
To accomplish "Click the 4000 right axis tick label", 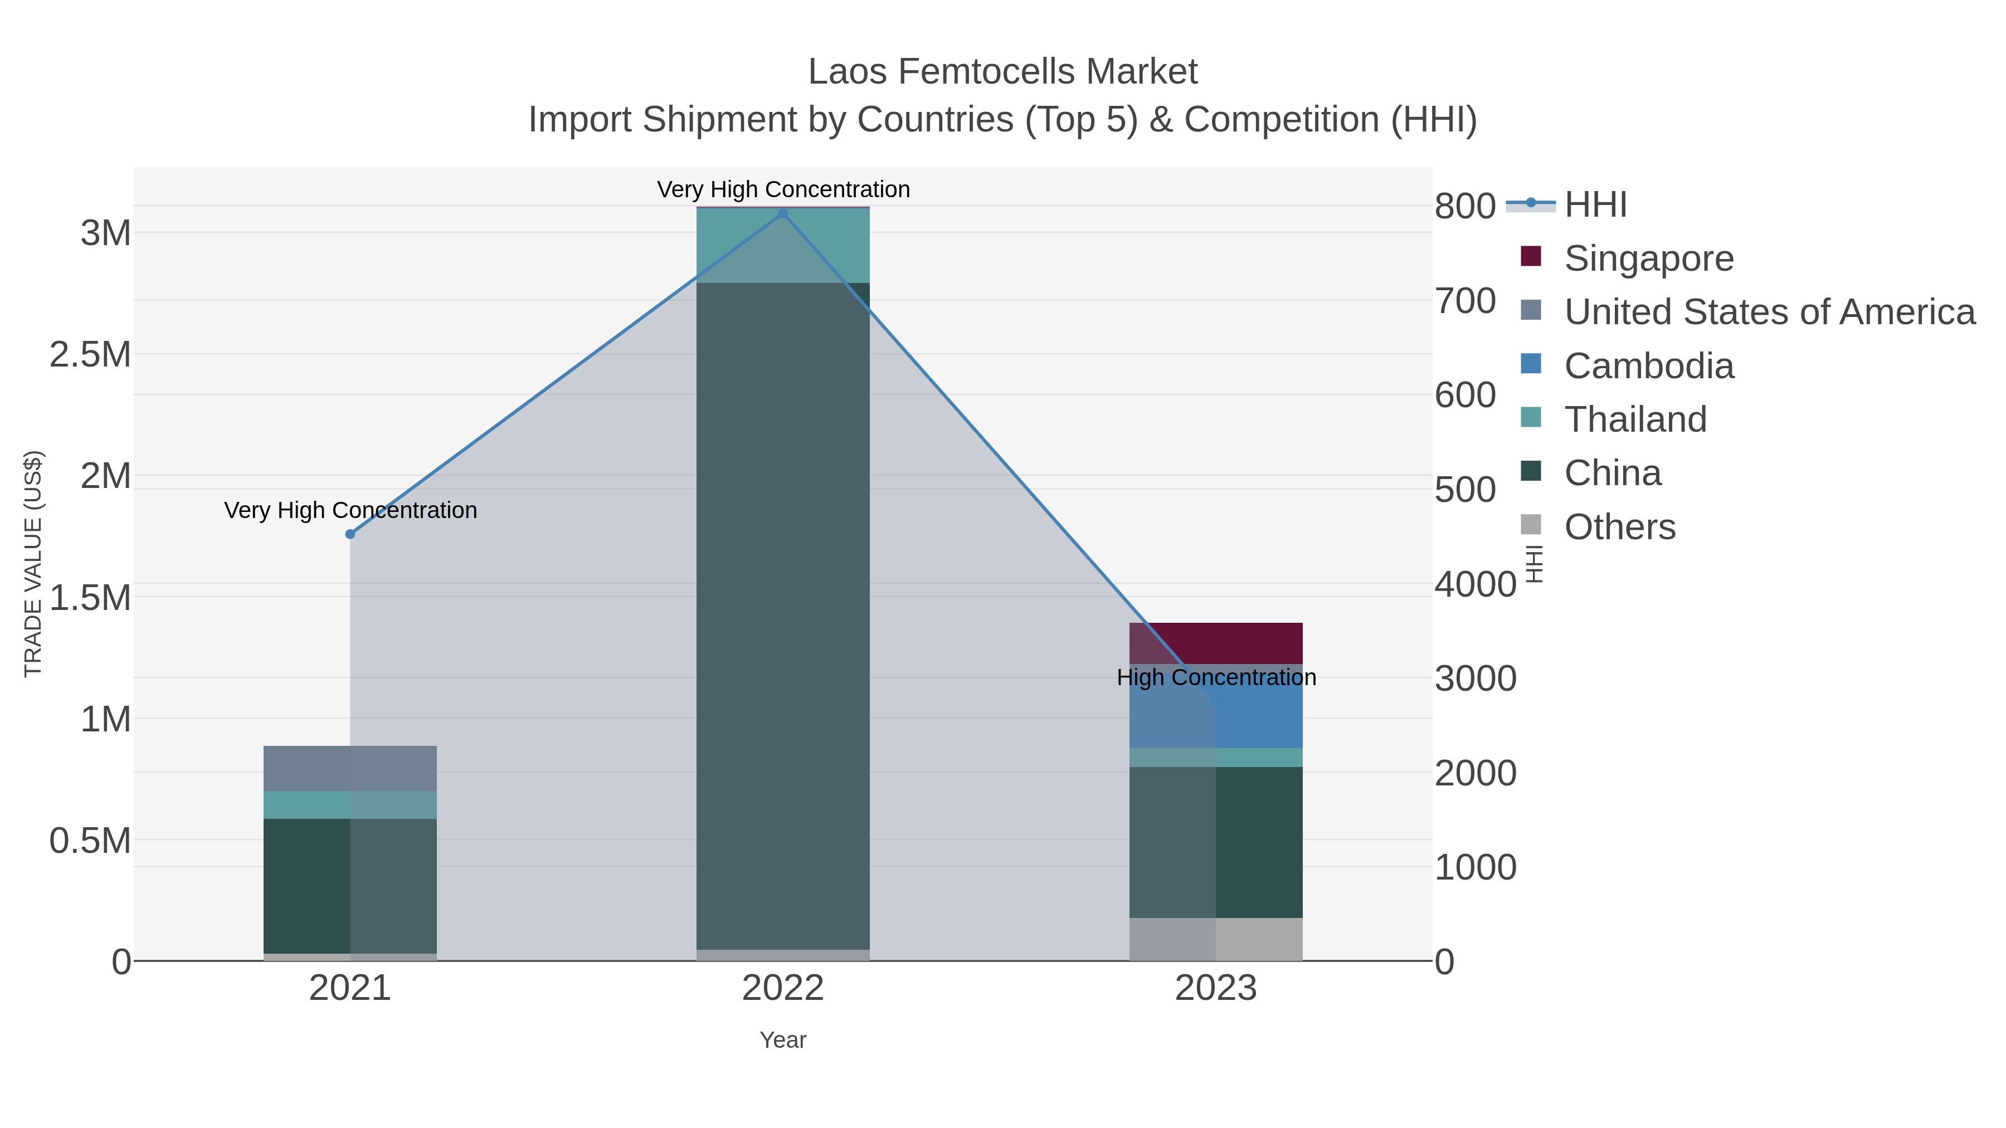I will pos(1476,584).
